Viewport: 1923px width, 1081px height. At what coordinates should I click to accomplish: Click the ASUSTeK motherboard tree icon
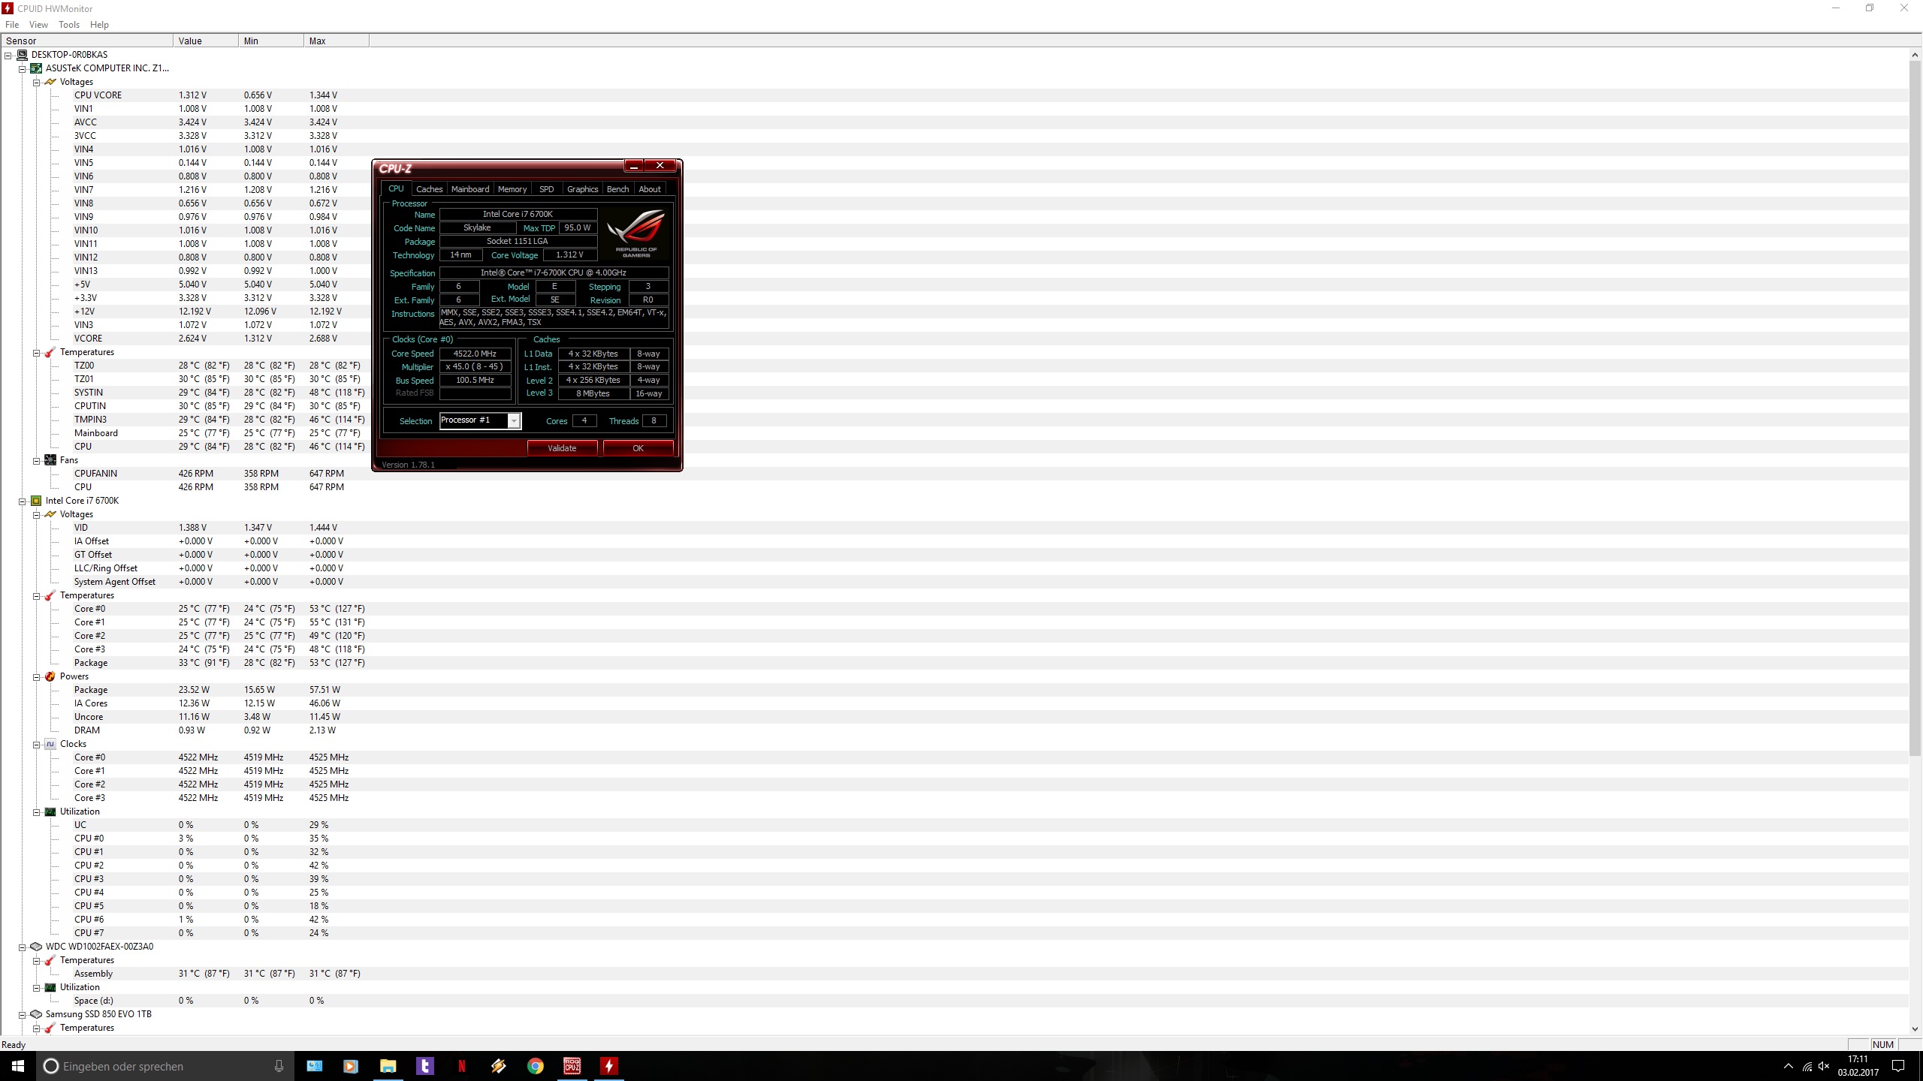point(36,68)
